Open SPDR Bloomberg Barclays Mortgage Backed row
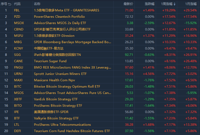This screenshot has height=135, width=200. 73,42
